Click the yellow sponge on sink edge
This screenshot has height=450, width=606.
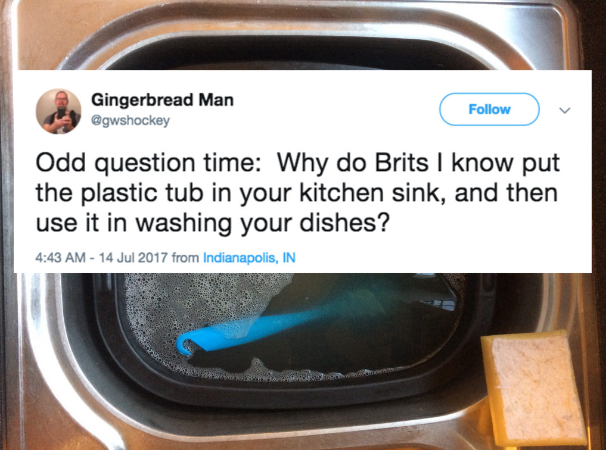pos(534,389)
